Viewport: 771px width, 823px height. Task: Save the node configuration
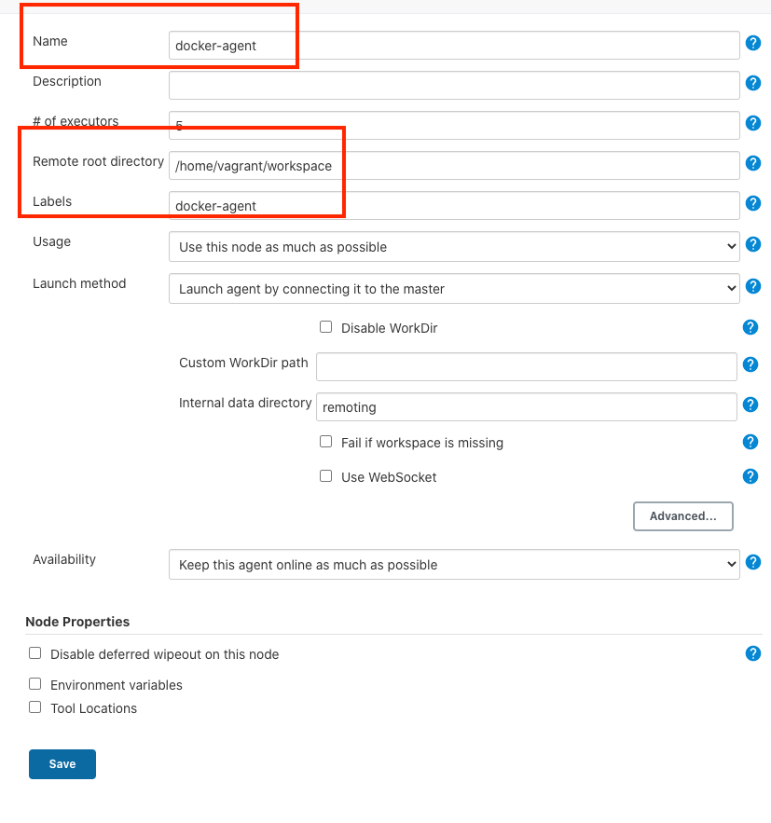click(x=62, y=764)
